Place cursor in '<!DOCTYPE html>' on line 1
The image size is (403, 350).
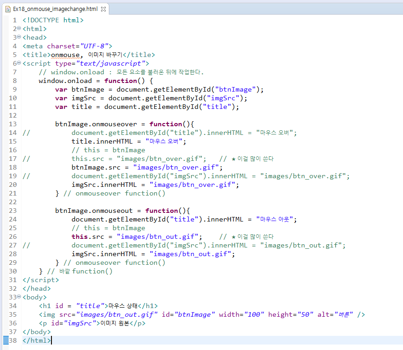(x=53, y=20)
